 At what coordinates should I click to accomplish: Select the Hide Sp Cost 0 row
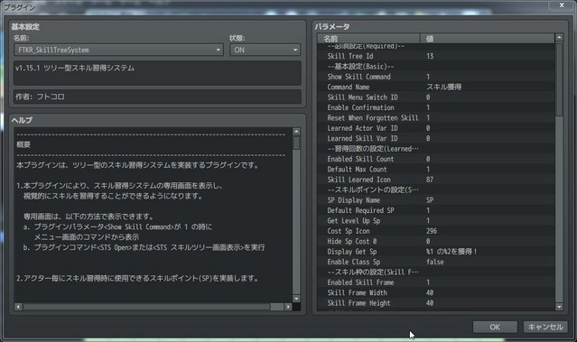[436, 242]
